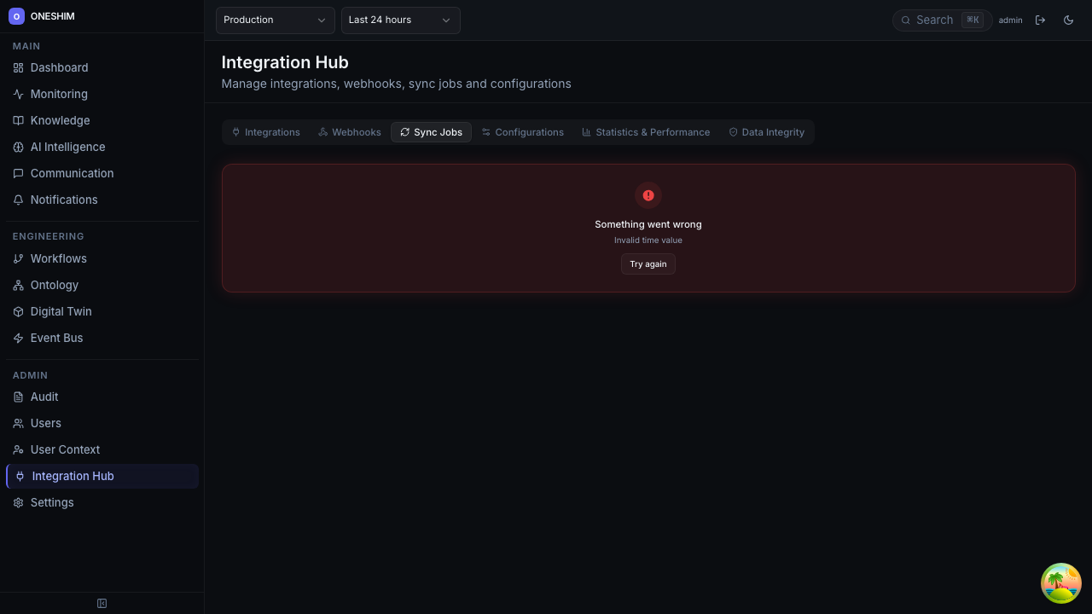Select the Monitoring icon in the sidebar
The image size is (1092, 614).
18,94
